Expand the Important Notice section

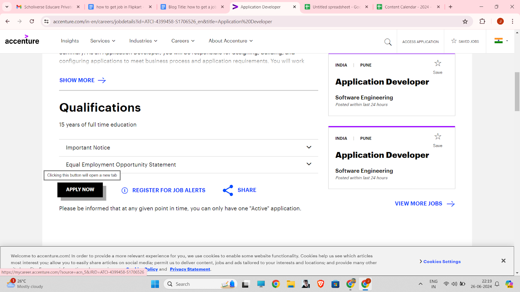(188, 148)
